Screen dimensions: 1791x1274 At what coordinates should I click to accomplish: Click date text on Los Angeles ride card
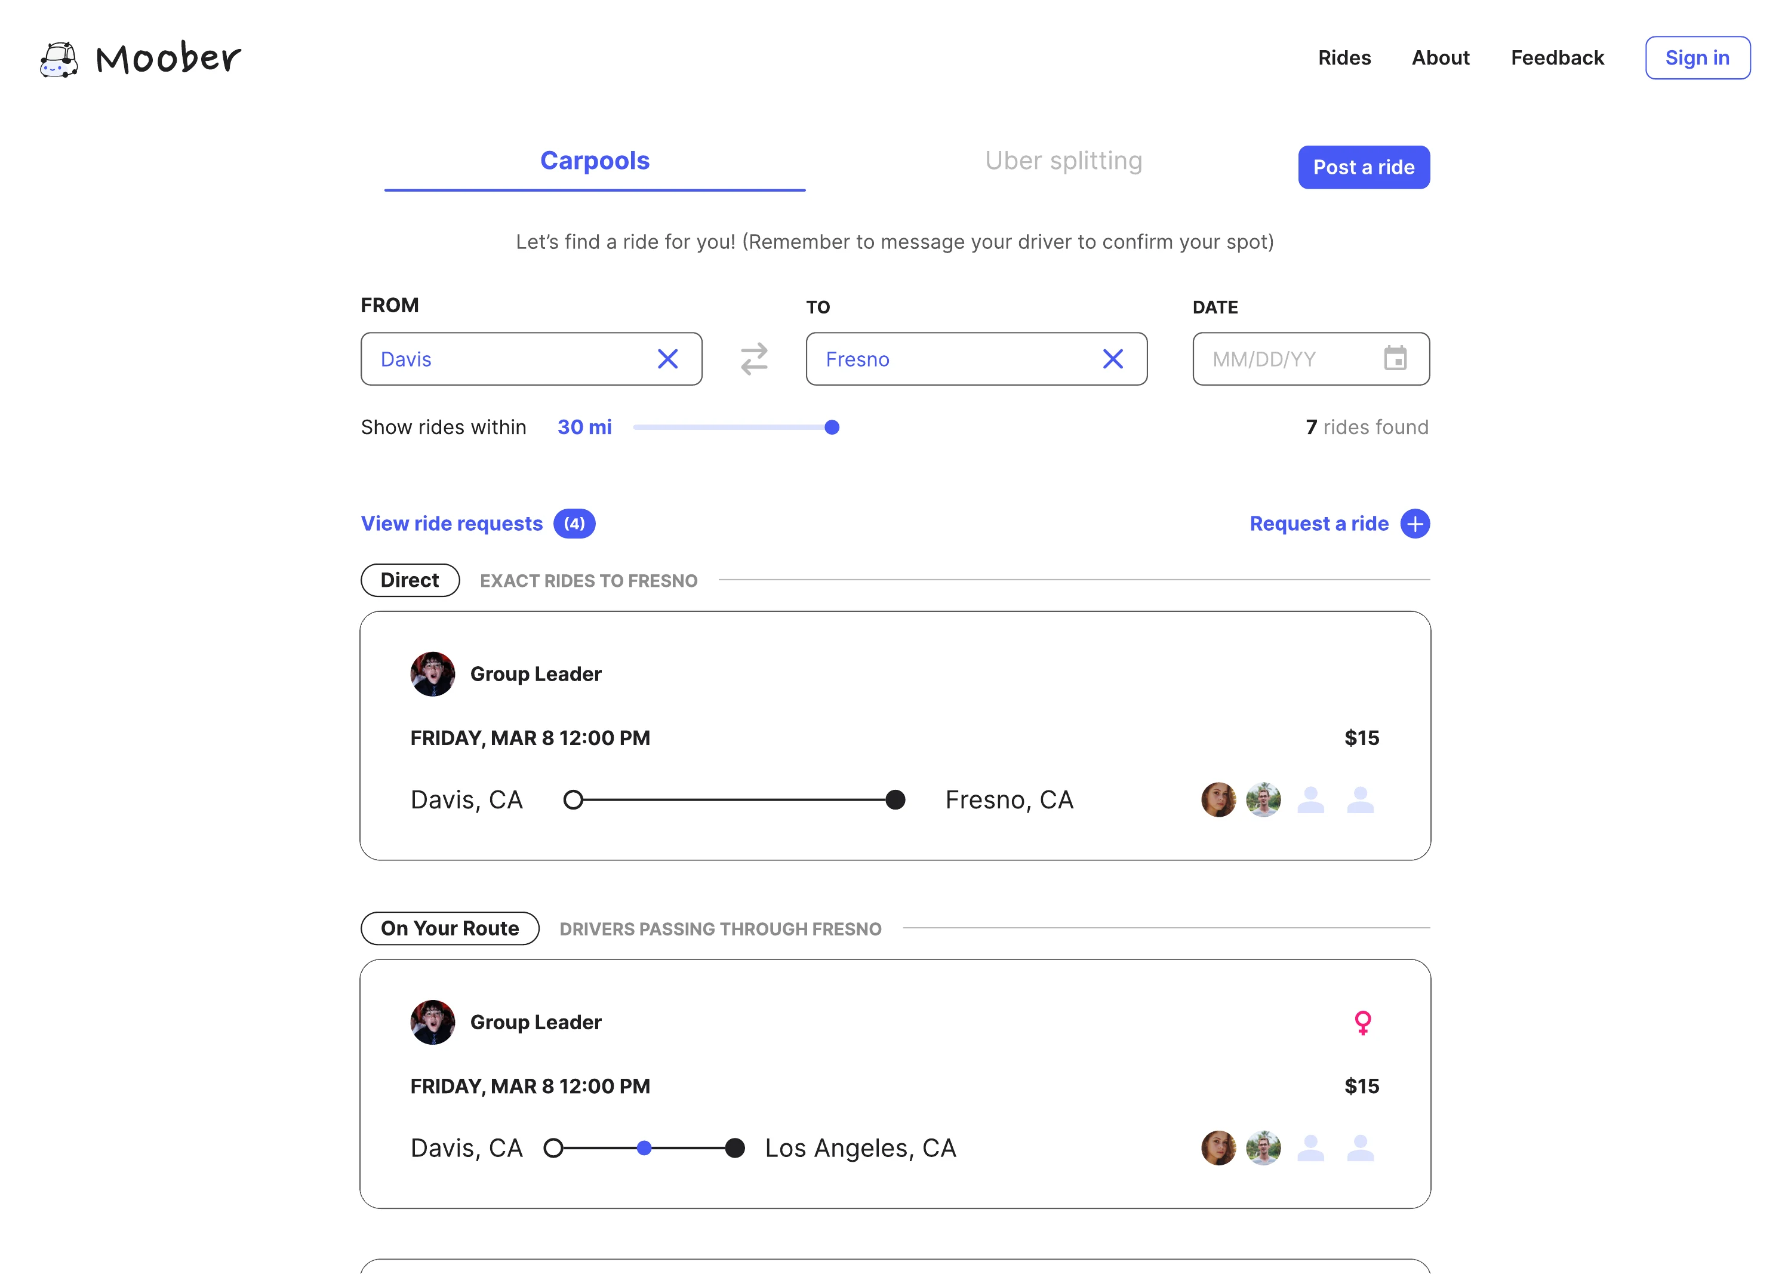pyautogui.click(x=530, y=1087)
